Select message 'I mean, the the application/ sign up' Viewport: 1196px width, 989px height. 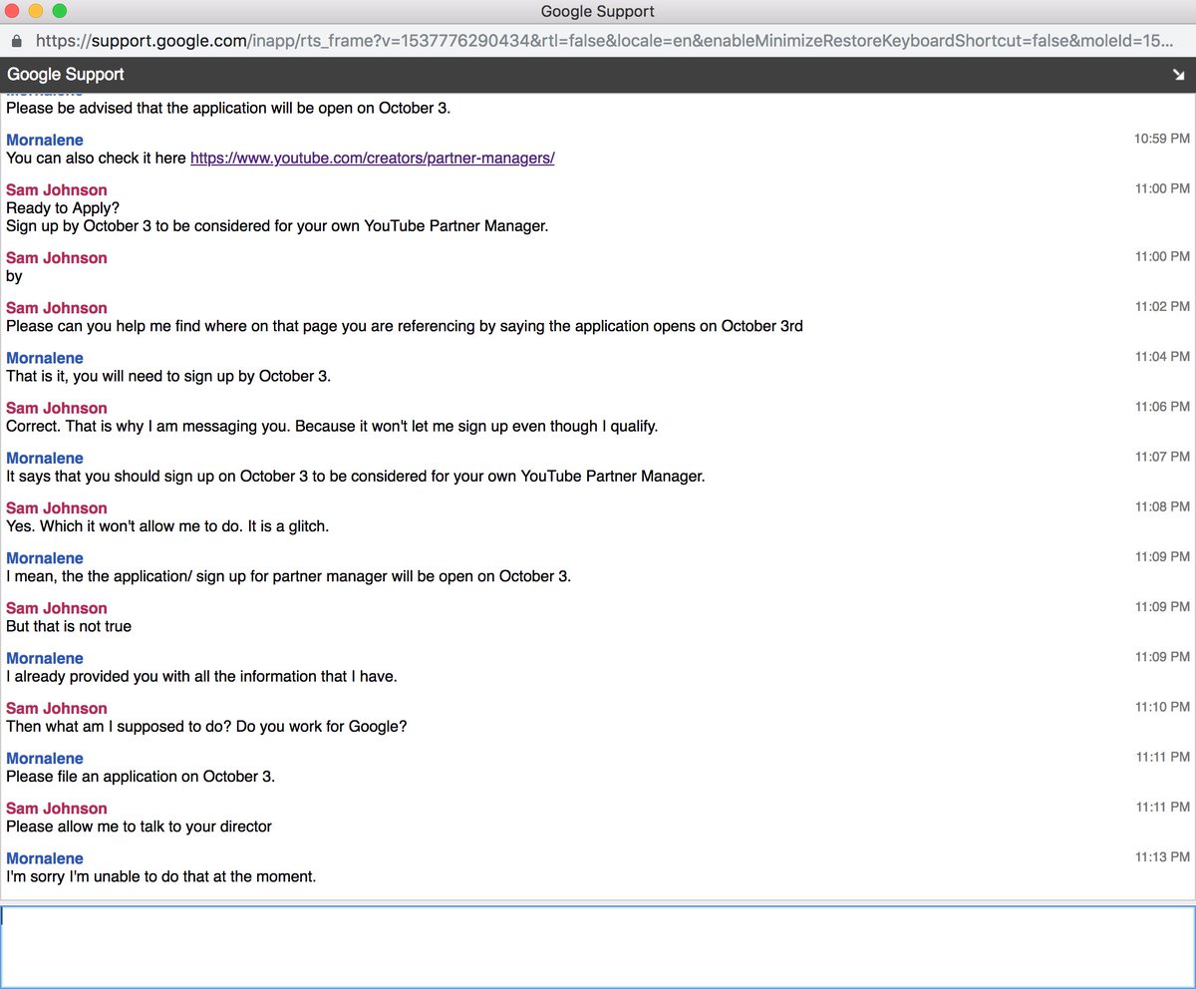(x=289, y=576)
